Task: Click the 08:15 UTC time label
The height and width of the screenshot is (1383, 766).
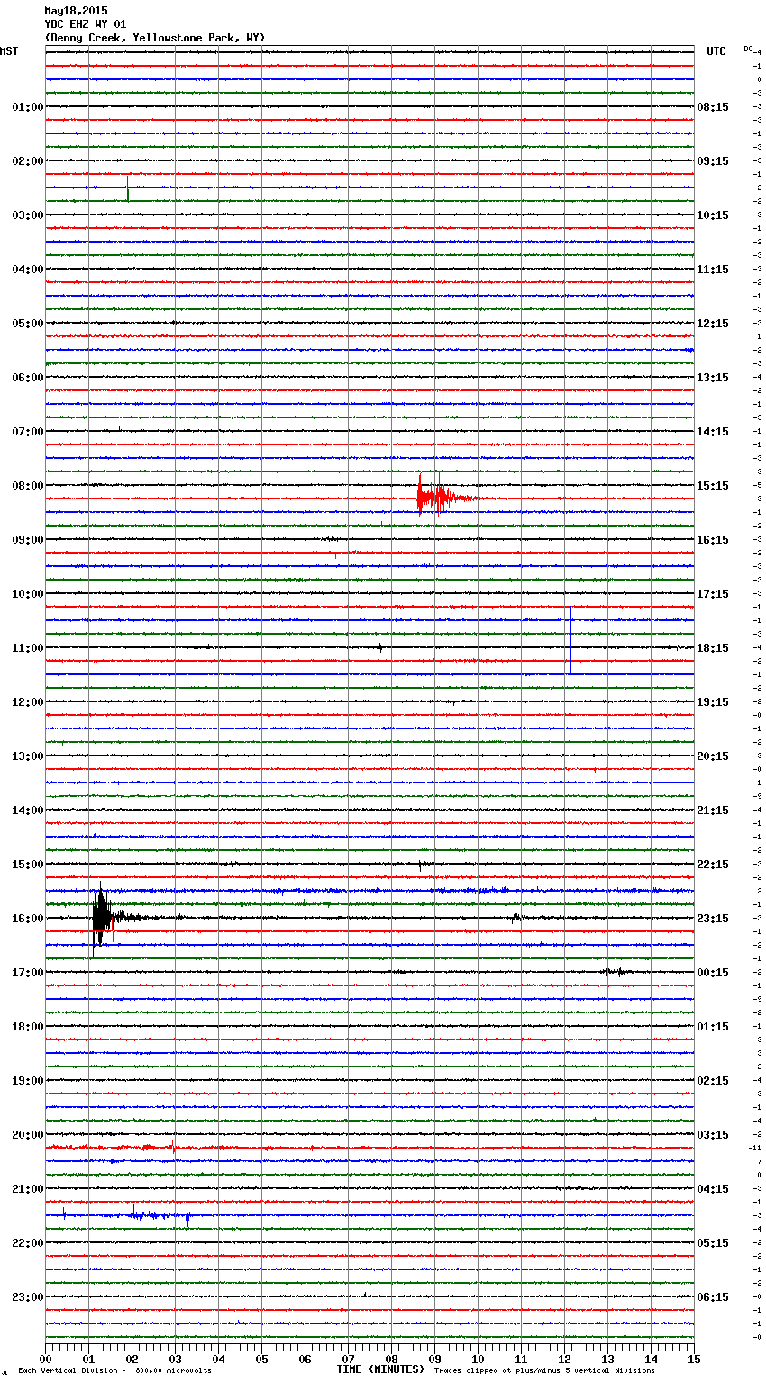Action: click(x=713, y=107)
